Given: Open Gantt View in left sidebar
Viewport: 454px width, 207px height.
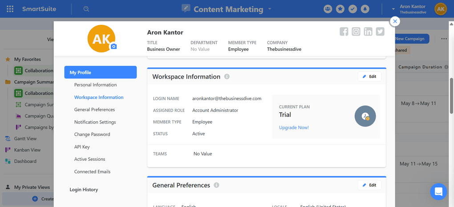Looking at the screenshot, I should tap(25, 139).
